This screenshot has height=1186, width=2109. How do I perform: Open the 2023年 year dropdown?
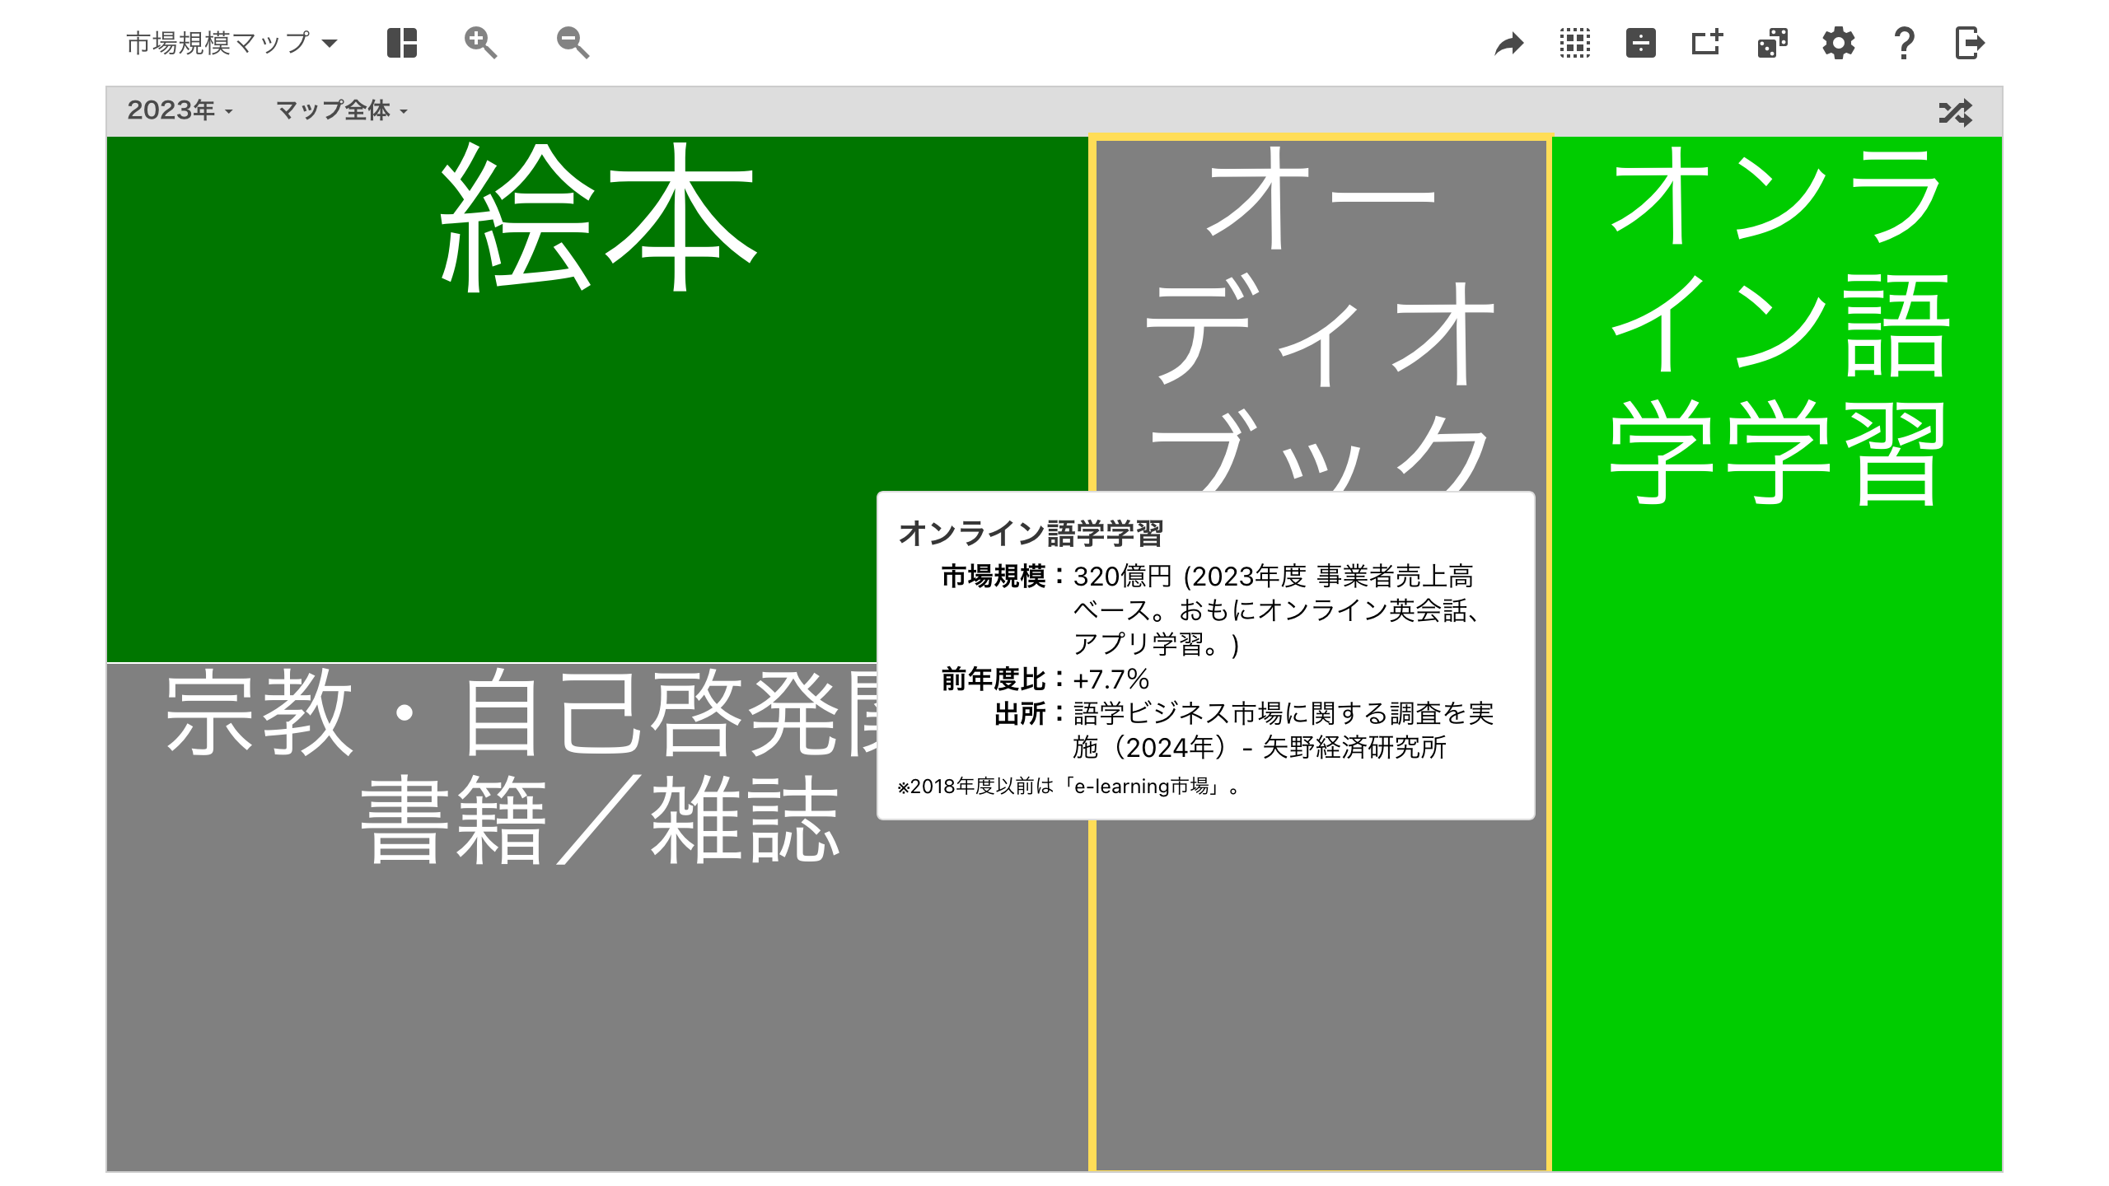[180, 110]
